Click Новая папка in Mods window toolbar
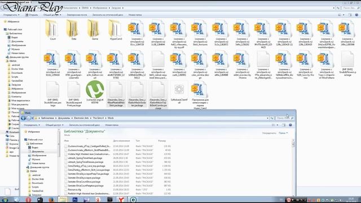The height and width of the screenshot is (203, 361). [x=112, y=125]
